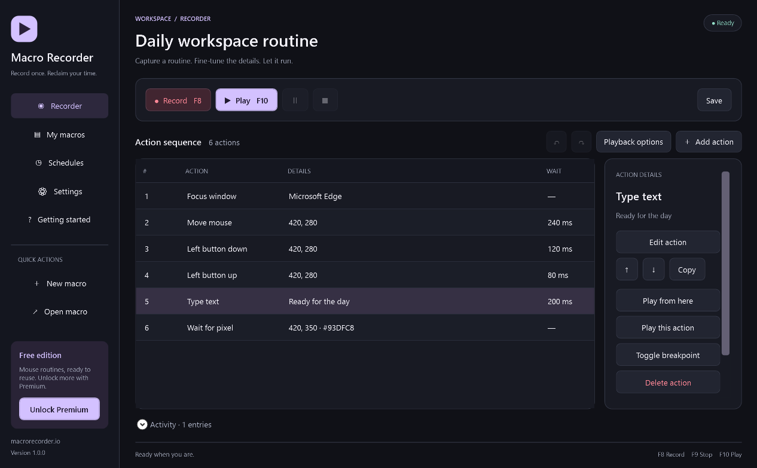
Task: Choose Open macro in quick actions
Action: 59,311
